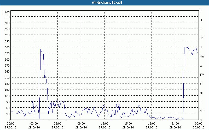Click the '30.06.18' date label

(x=199, y=127)
